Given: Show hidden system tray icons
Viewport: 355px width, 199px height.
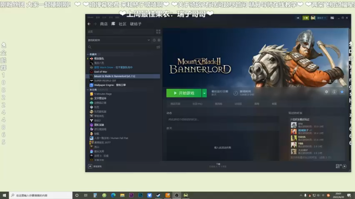Looking at the screenshot, I should pyautogui.click(x=301, y=195).
